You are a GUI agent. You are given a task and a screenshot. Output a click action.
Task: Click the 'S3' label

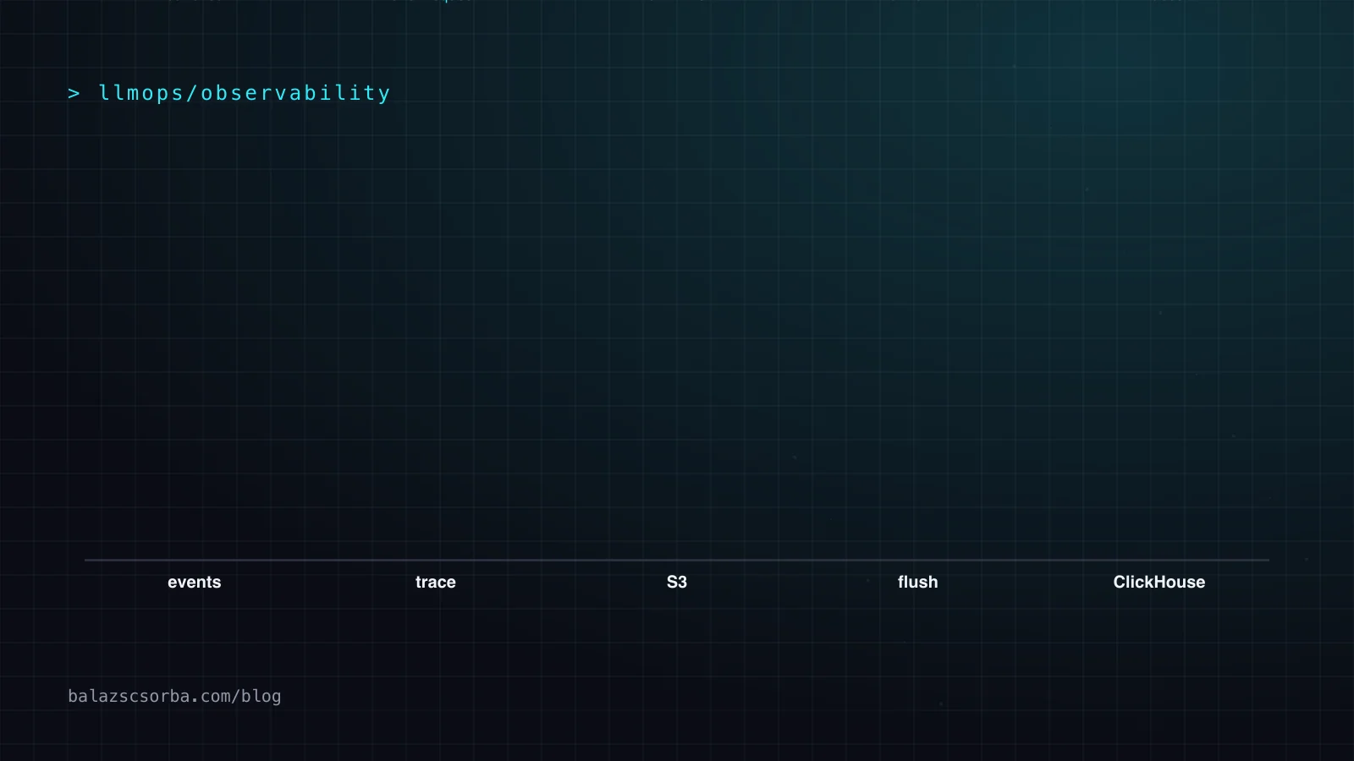[x=677, y=582]
